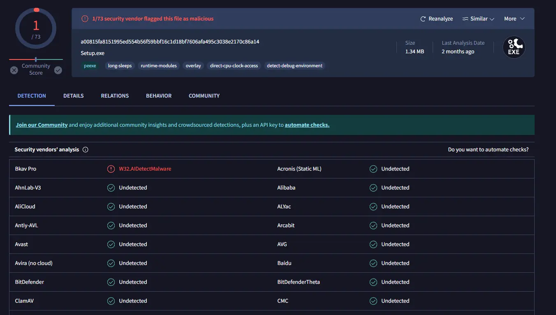Screen dimensions: 556x315
Task: Click the Avira (no cloud) vendor name
Action: [x=34, y=263]
